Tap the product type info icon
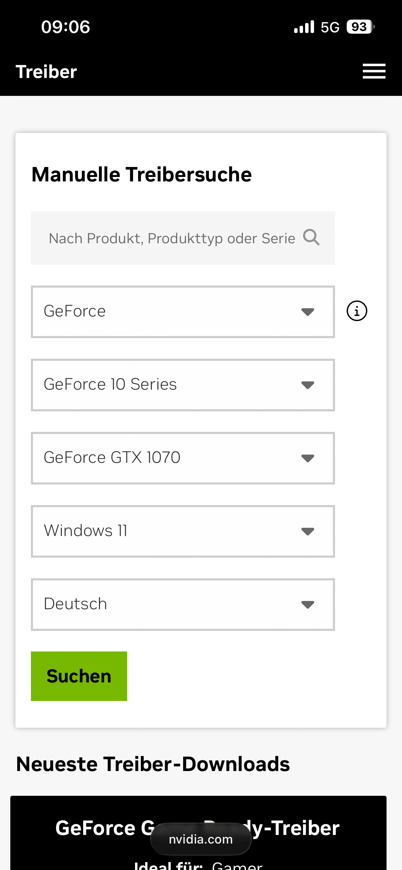 pyautogui.click(x=357, y=311)
